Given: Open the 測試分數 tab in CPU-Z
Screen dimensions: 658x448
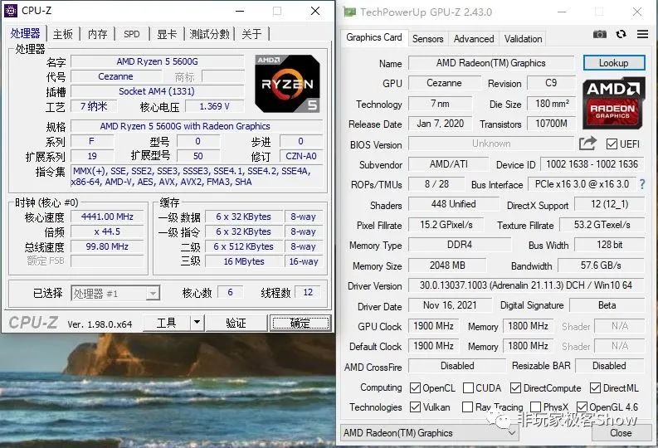Looking at the screenshot, I should (x=209, y=34).
